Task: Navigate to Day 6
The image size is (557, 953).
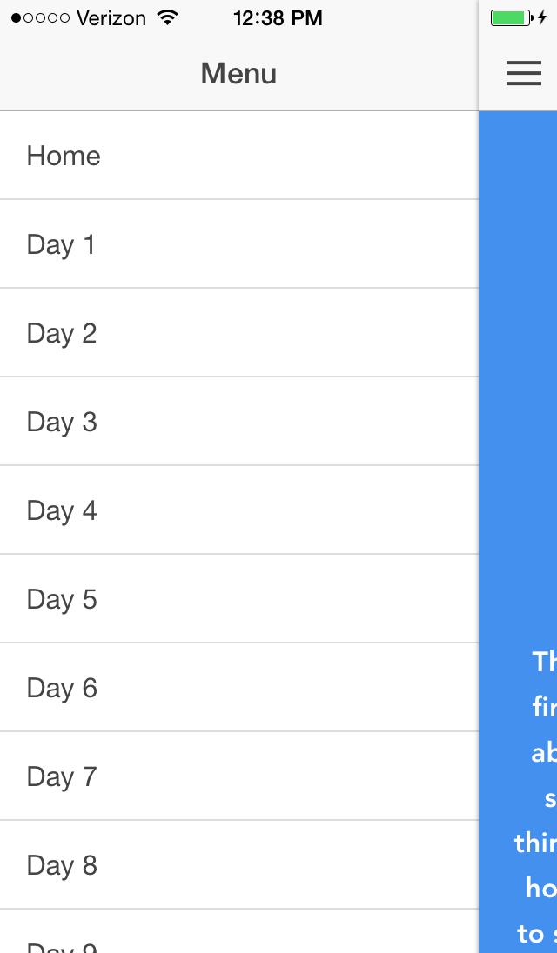Action: point(239,688)
